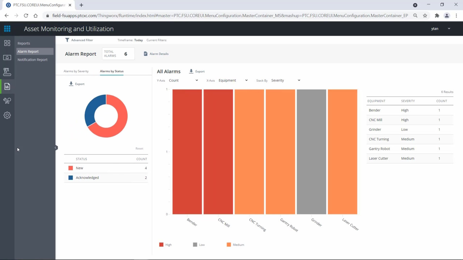Export the All Alarms data

[196, 71]
